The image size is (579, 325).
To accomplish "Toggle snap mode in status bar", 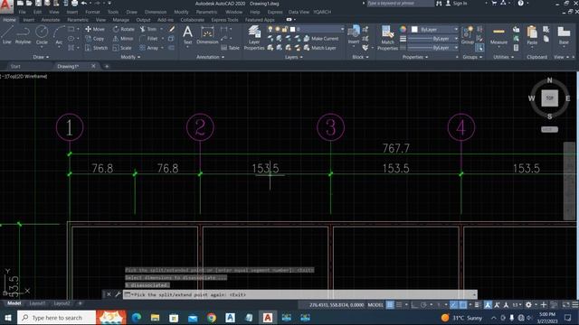I will coord(399,305).
